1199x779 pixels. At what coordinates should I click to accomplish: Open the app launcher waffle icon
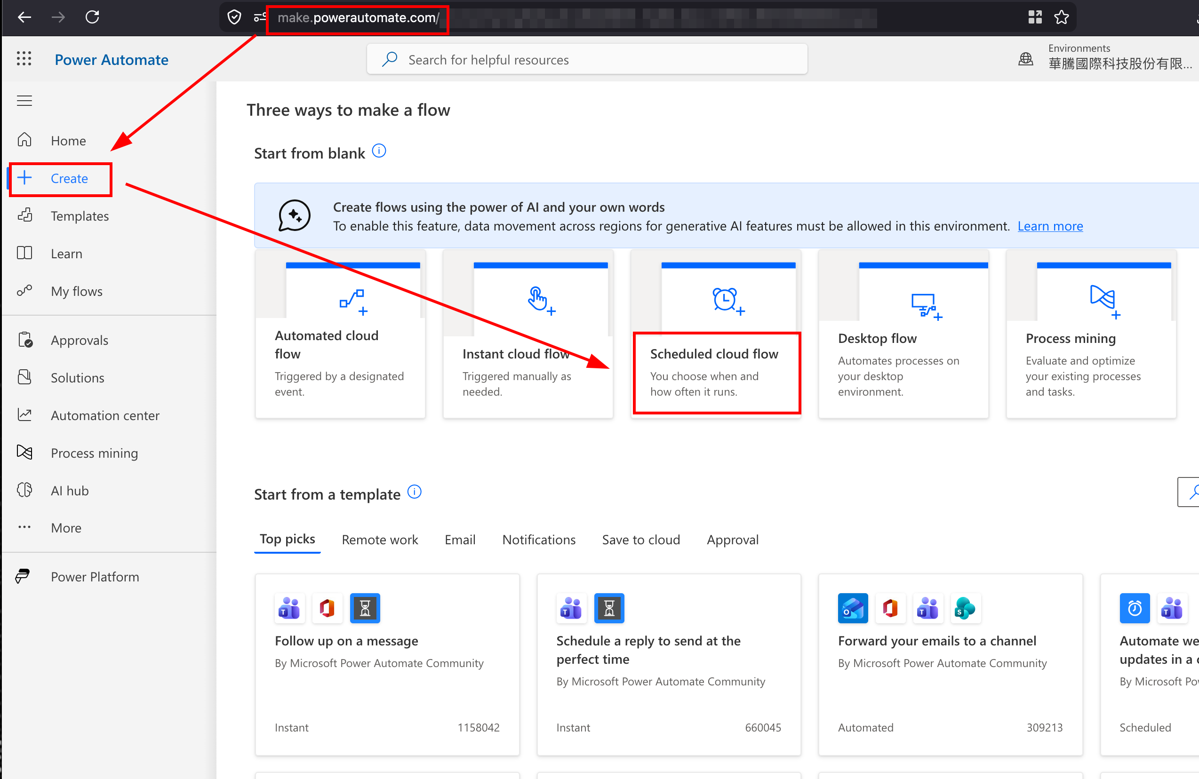[24, 59]
